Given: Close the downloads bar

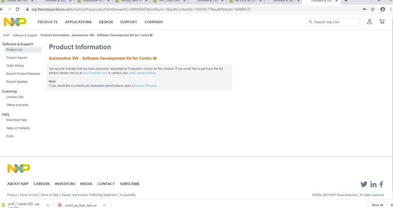Looking at the screenshot, I should click(x=391, y=205).
